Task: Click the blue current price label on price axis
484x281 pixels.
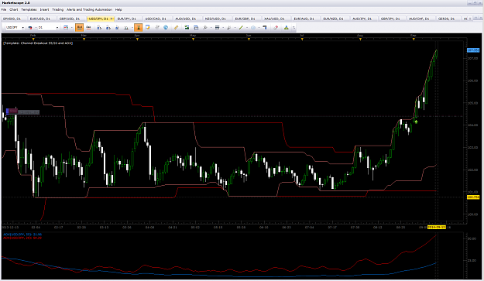Action: [x=473, y=50]
